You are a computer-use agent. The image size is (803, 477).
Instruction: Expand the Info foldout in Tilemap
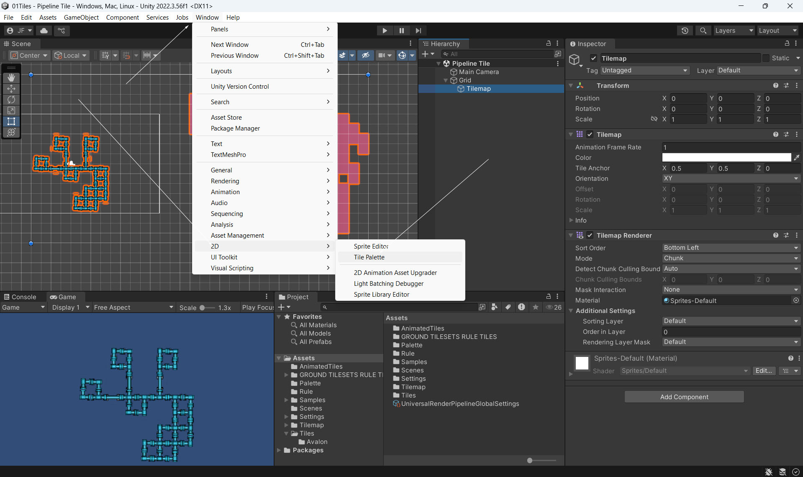(571, 221)
